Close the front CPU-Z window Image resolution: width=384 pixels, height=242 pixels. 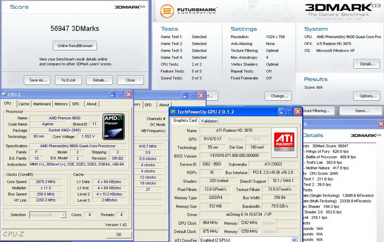[x=129, y=94]
